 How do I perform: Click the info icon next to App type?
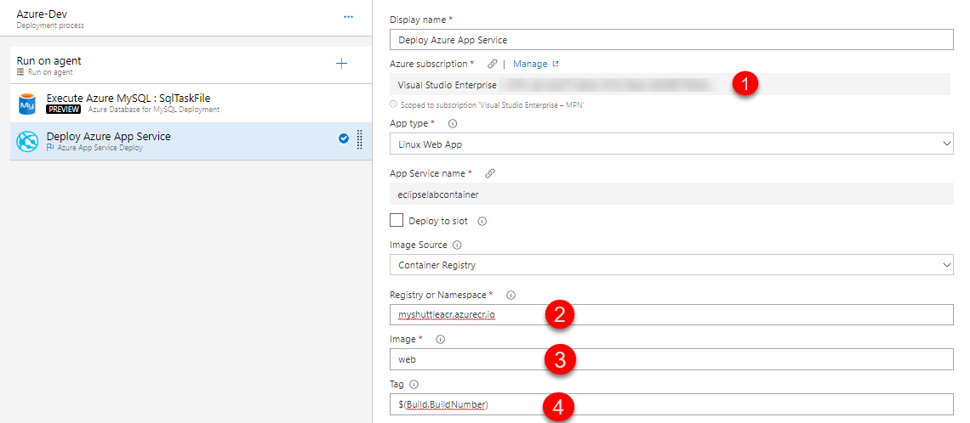452,123
